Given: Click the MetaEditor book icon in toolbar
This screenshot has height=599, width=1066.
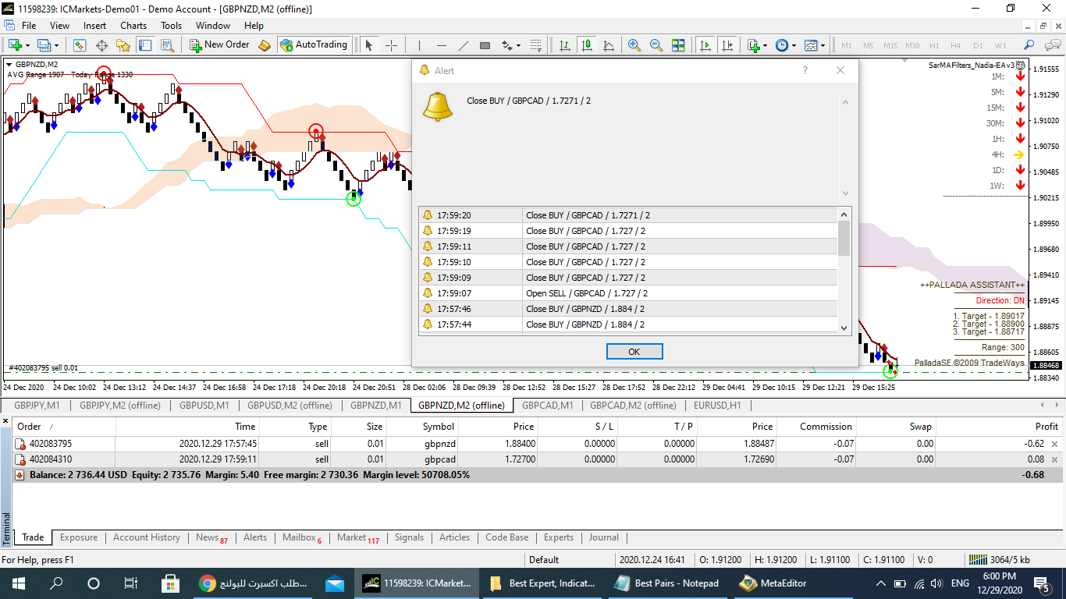Looking at the screenshot, I should click(x=265, y=45).
